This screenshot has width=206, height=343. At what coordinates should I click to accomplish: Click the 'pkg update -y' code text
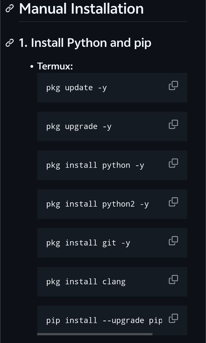pyautogui.click(x=77, y=88)
